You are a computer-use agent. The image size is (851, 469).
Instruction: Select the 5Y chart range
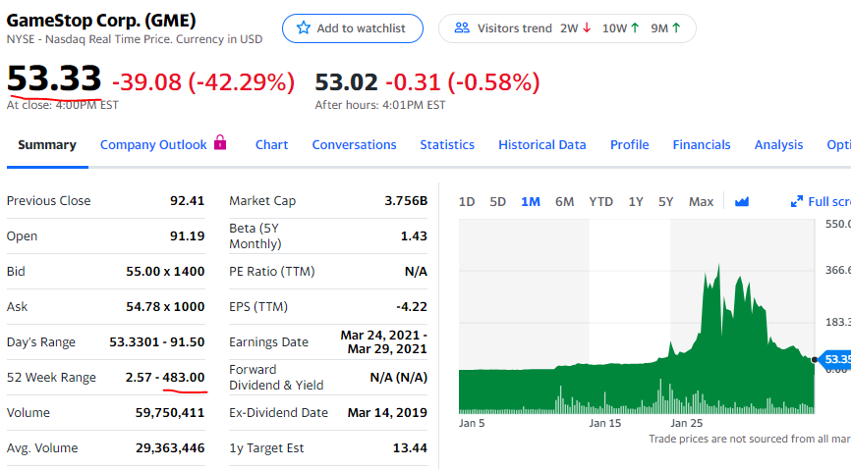[x=666, y=202]
